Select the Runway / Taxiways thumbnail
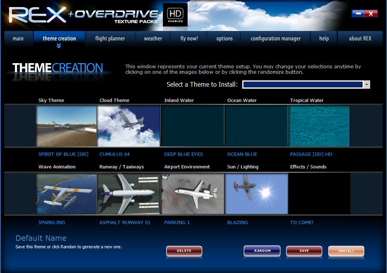The image size is (387, 273). pyautogui.click(x=129, y=194)
